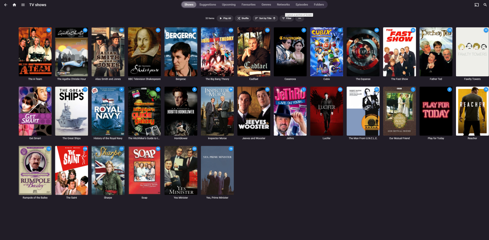
Task: Open the Lucifer poster
Action: click(x=327, y=111)
